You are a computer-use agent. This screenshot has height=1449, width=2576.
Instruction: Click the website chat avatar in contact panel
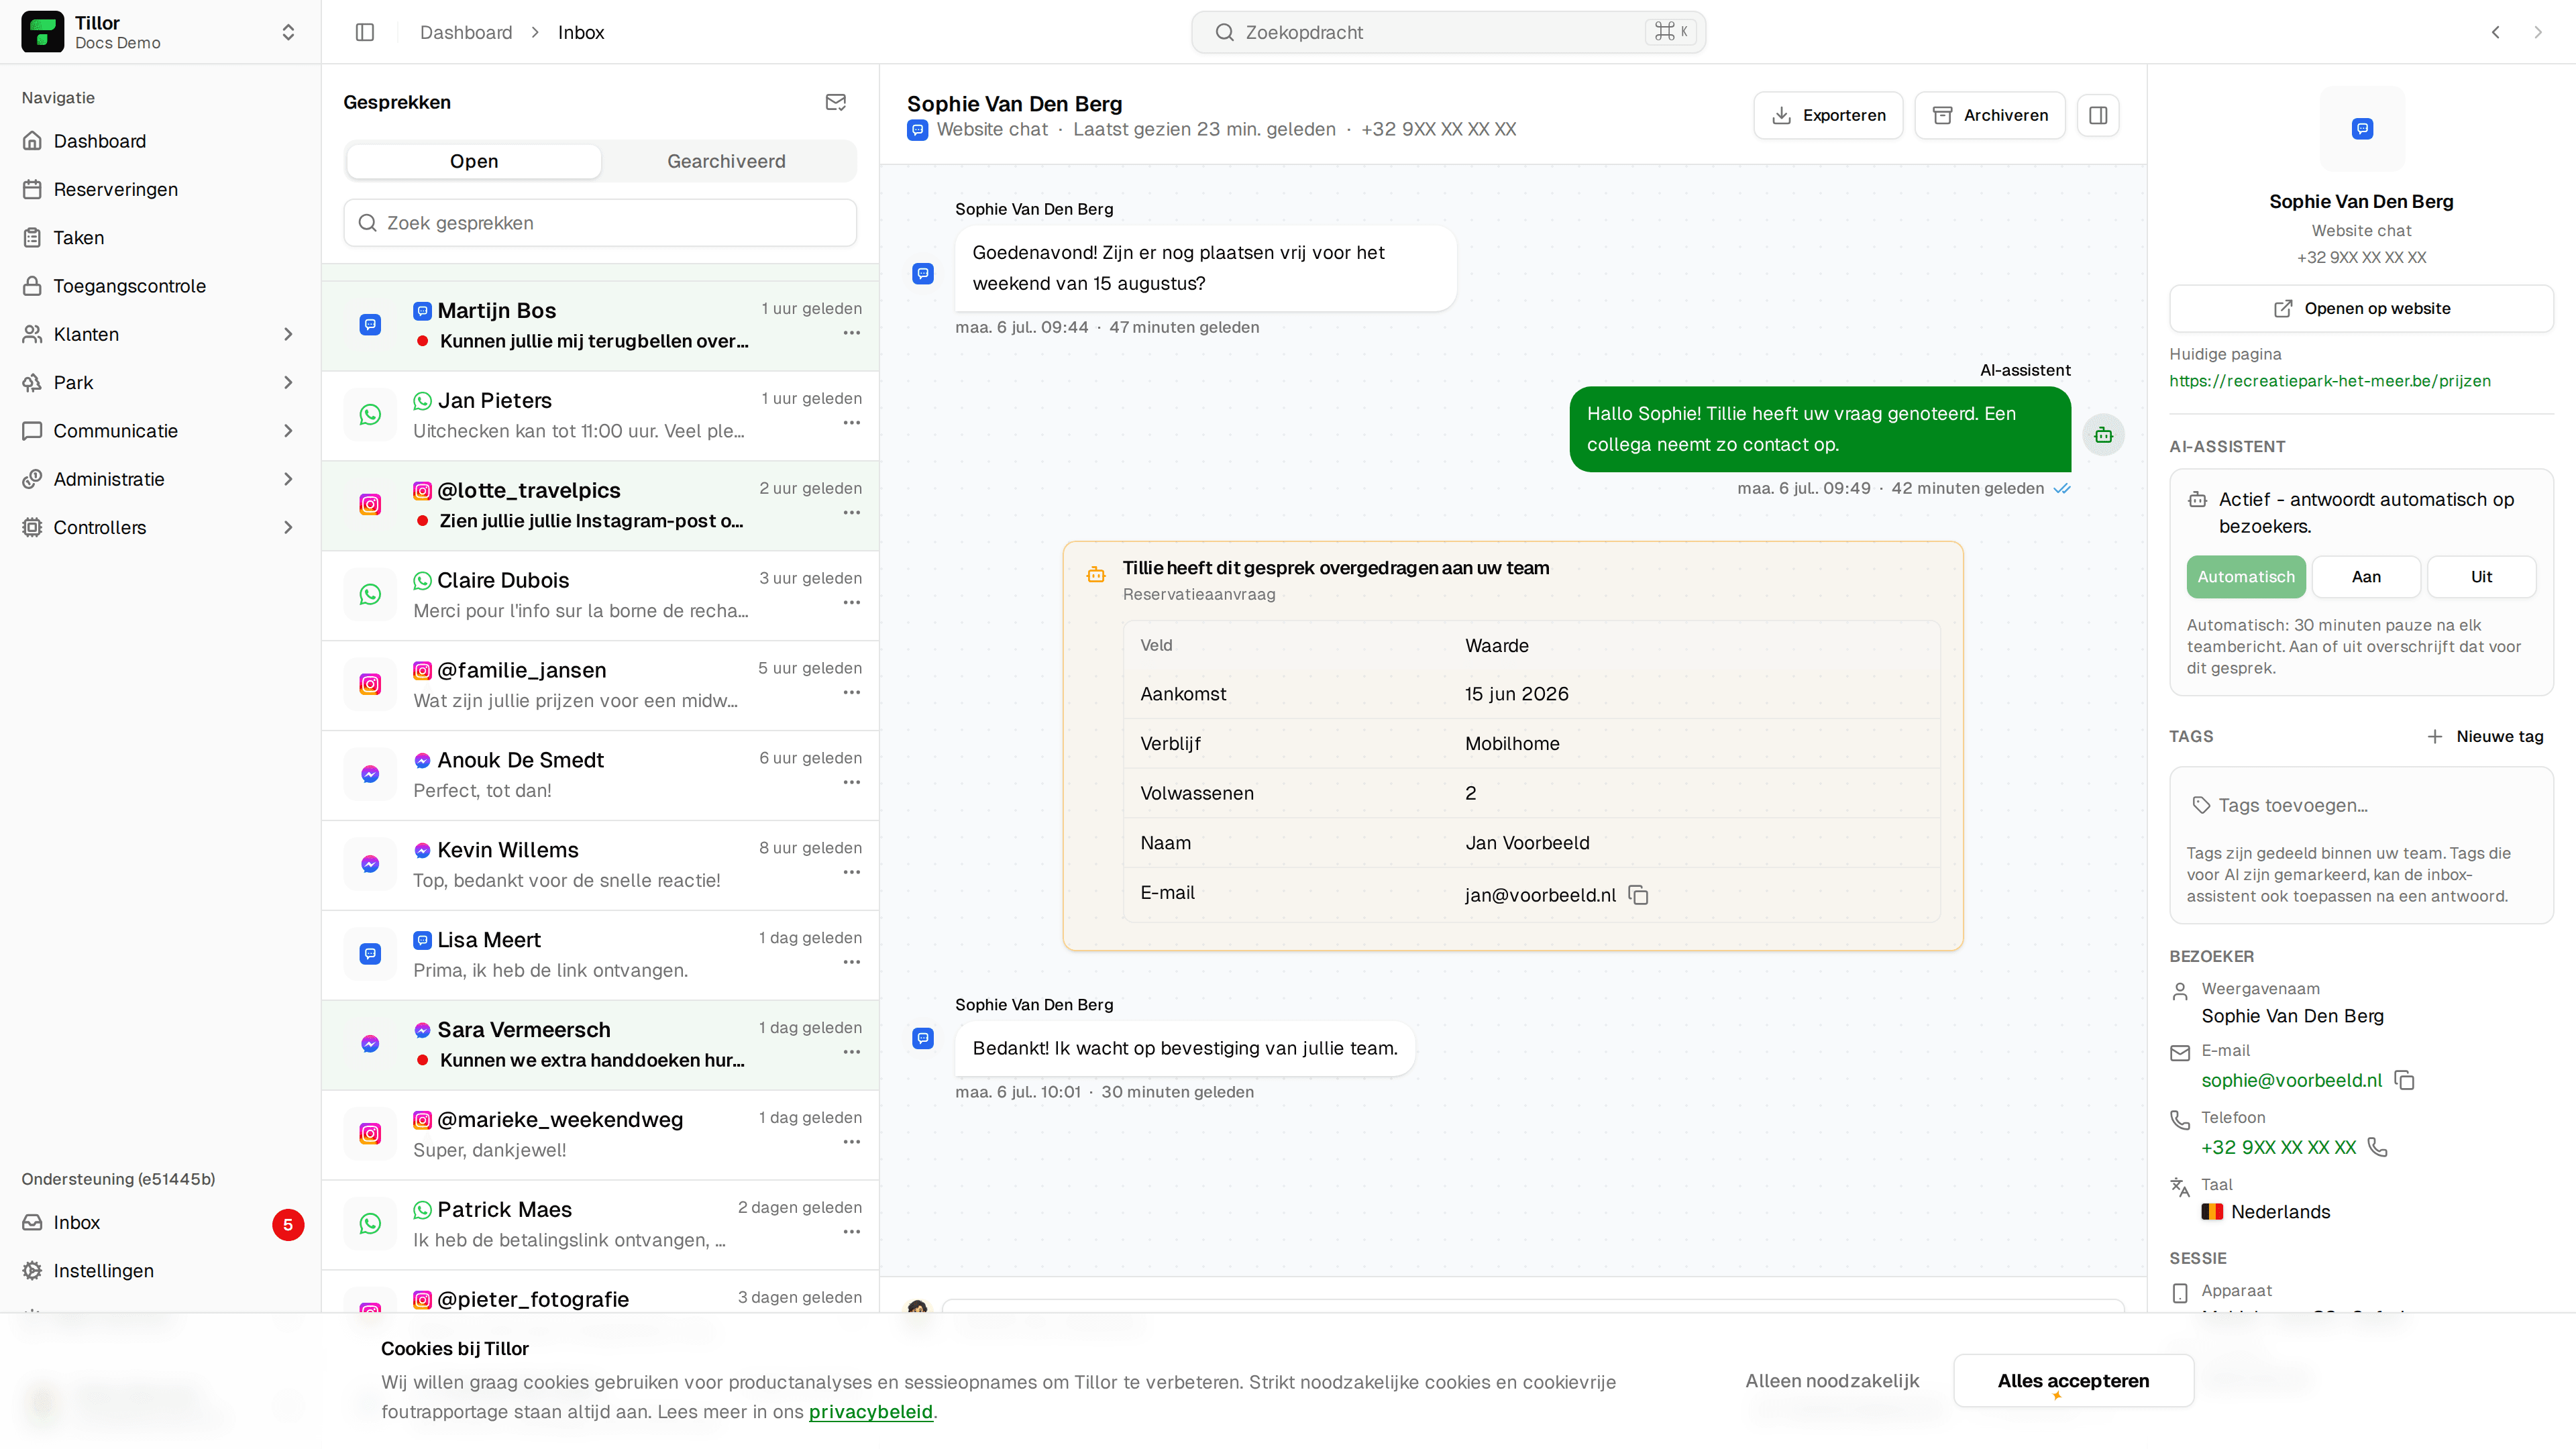click(x=2362, y=129)
